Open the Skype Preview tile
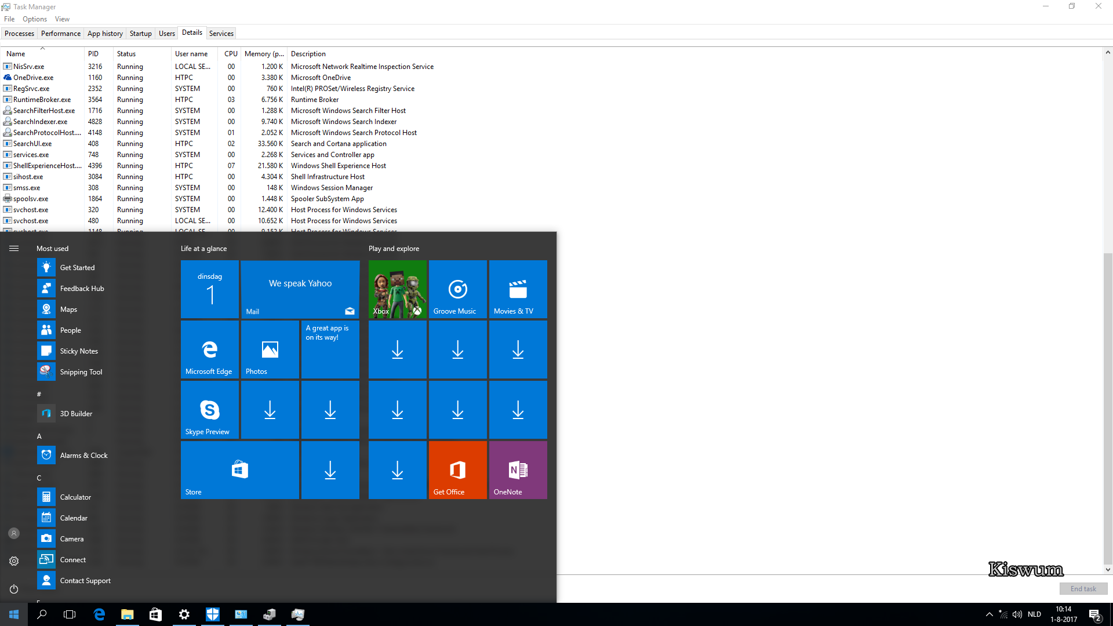 (x=210, y=410)
